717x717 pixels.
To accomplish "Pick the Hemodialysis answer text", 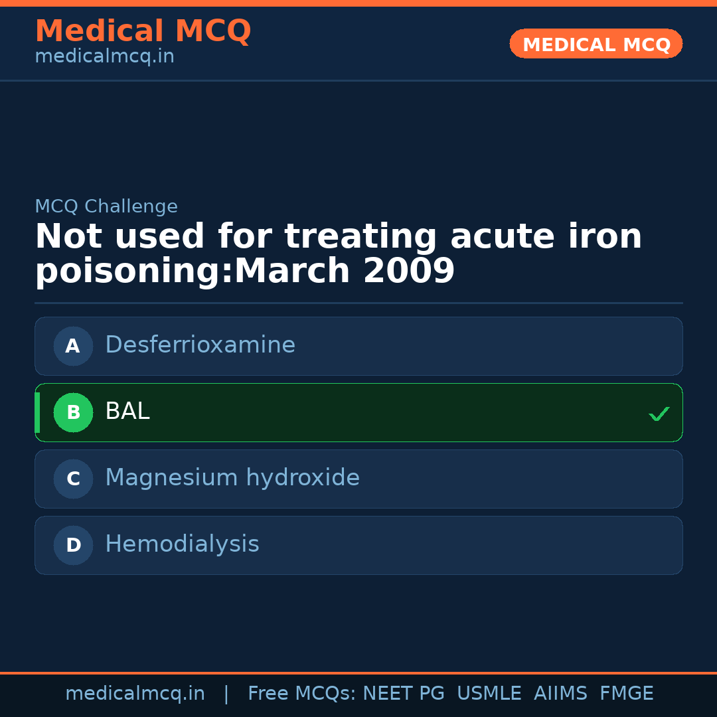I will [x=182, y=544].
